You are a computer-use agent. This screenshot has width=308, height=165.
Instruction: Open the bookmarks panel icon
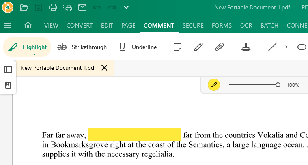click(x=8, y=86)
